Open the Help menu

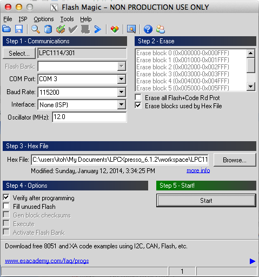click(86, 19)
